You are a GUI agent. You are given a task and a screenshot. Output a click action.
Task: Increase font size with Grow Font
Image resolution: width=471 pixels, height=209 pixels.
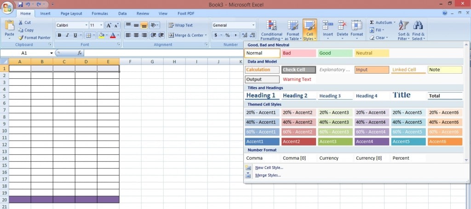coord(109,25)
